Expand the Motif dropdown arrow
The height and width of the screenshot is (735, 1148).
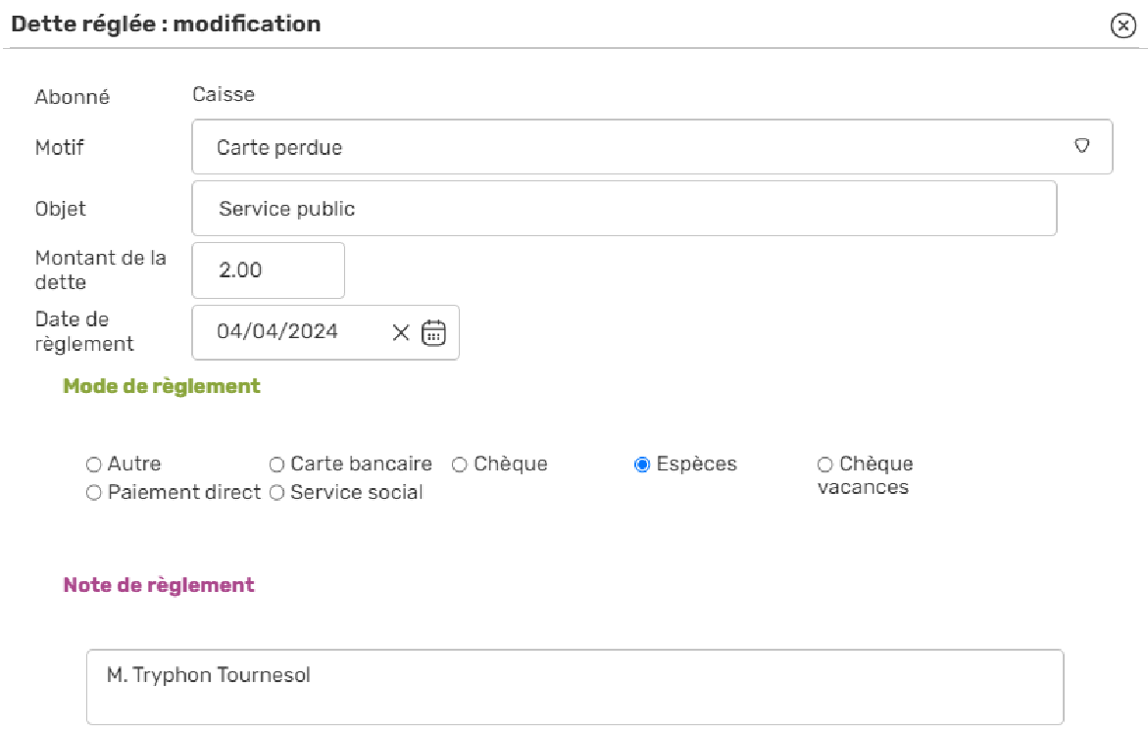pyautogui.click(x=1081, y=146)
